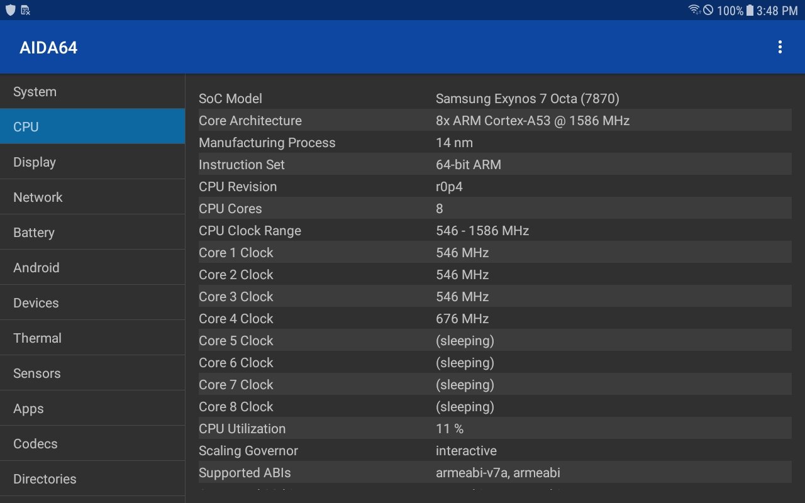View the Apps list section
The height and width of the screenshot is (503, 805).
[x=92, y=409]
